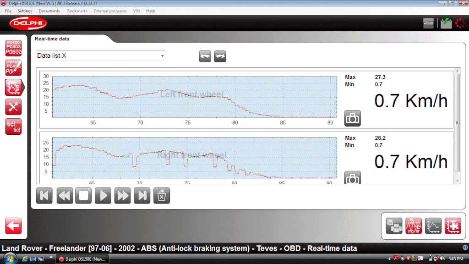Click the next data list arrow button

click(220, 56)
